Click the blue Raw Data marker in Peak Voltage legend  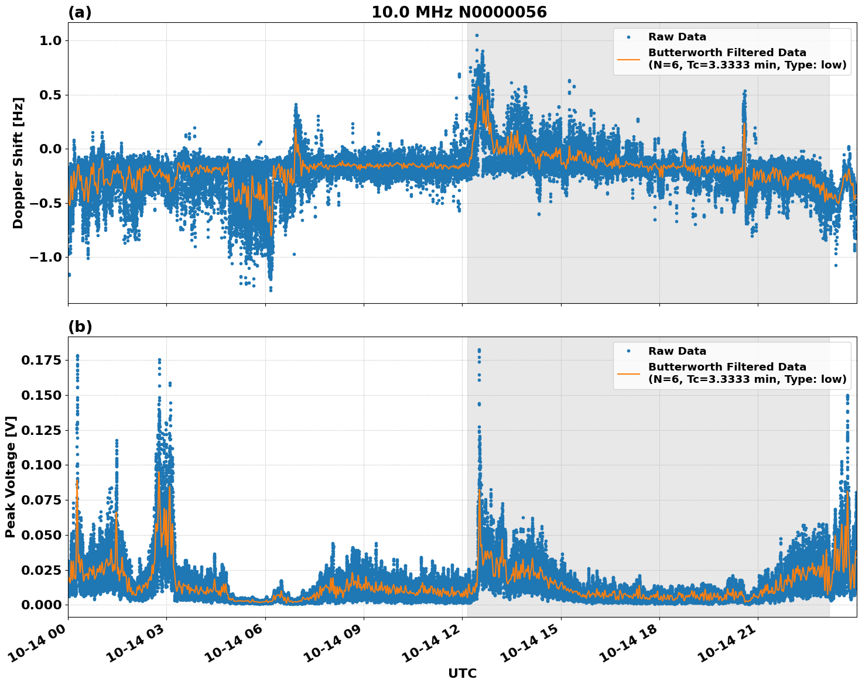(628, 351)
